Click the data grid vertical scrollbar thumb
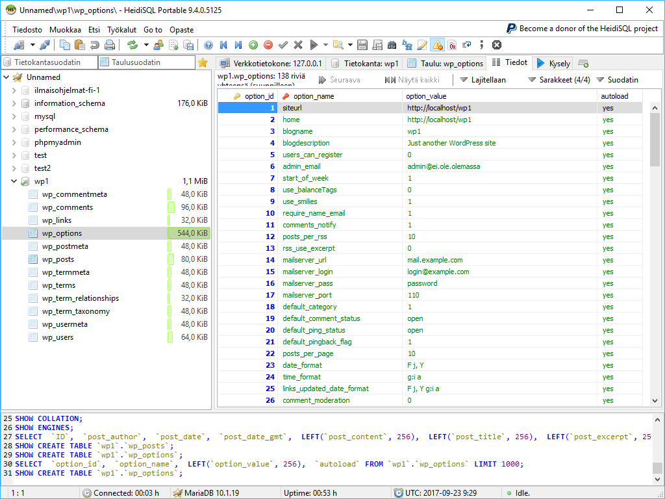 tap(655, 139)
